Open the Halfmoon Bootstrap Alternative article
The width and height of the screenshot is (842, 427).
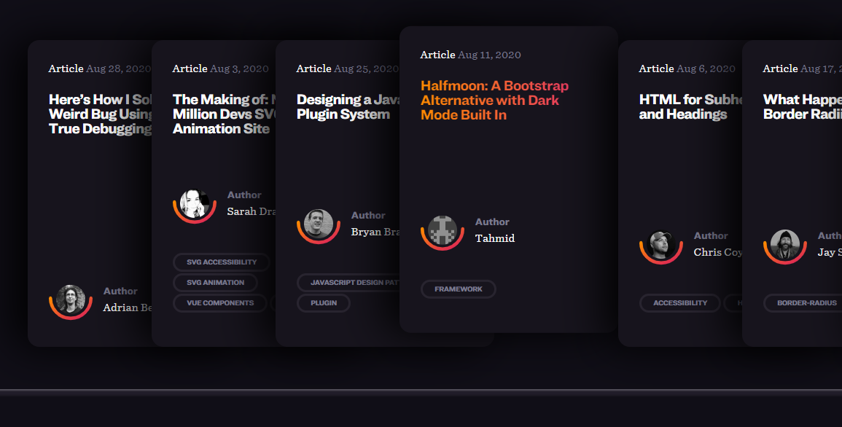coord(494,101)
